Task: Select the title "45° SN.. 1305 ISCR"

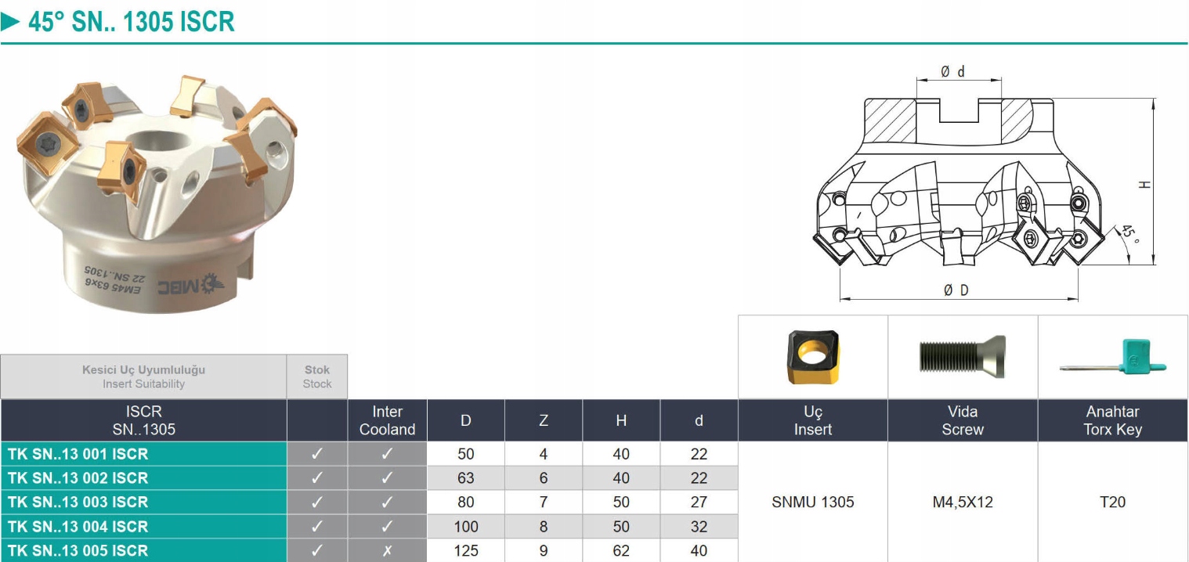Action: click(x=132, y=22)
